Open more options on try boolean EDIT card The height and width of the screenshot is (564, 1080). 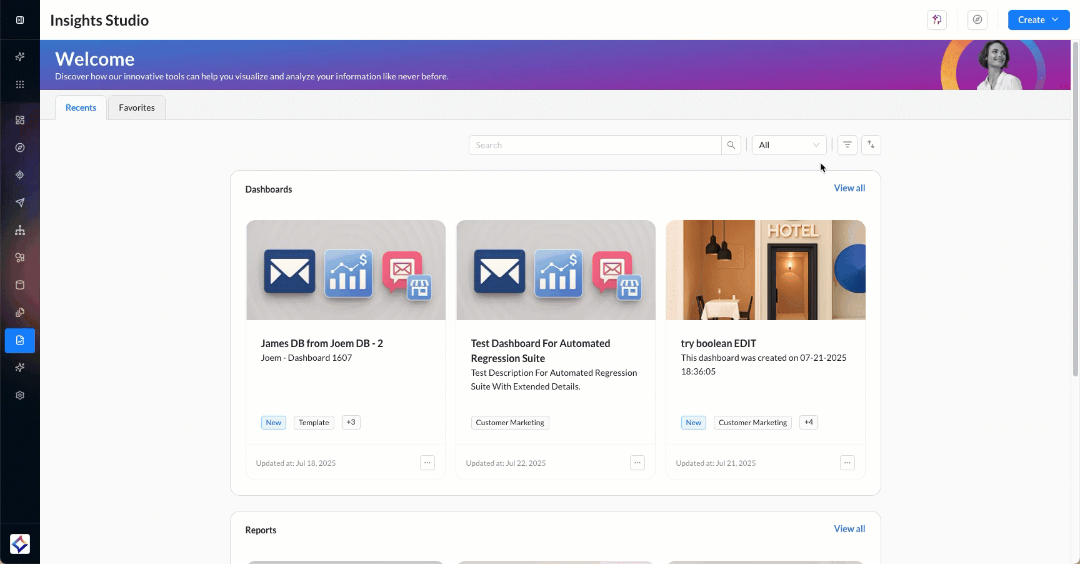(x=847, y=463)
